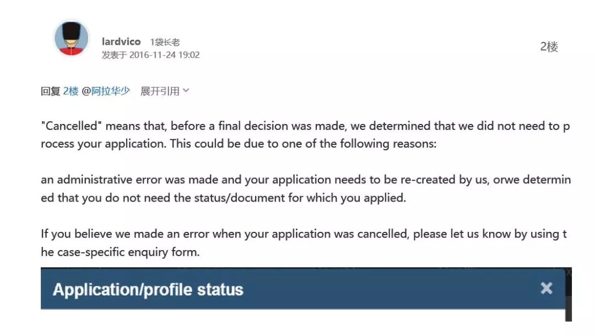This screenshot has height=336, width=595.
Task: Open the lardvico username profile link
Action: coord(121,42)
